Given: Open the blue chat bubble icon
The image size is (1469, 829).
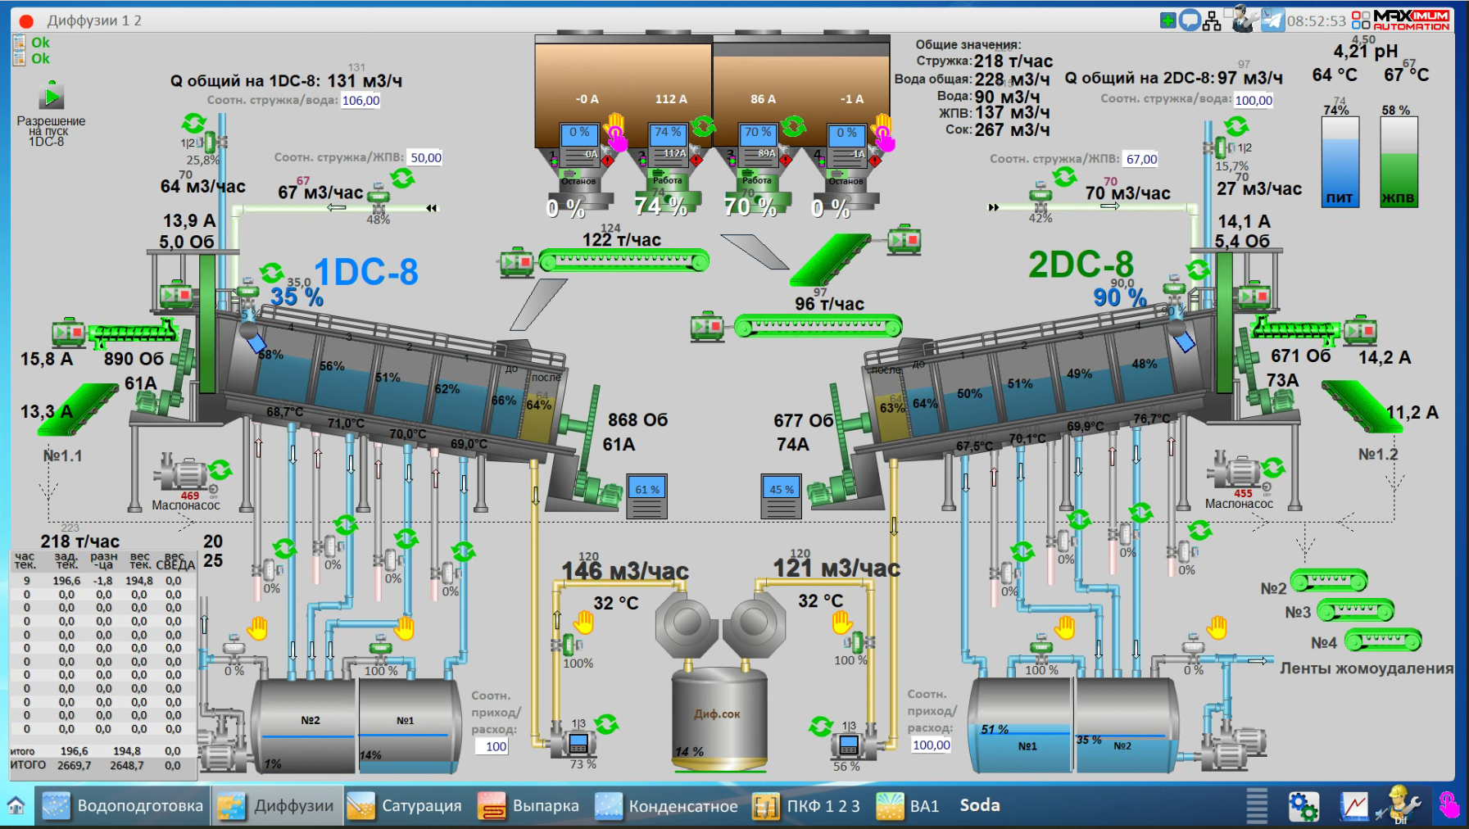Looking at the screenshot, I should tap(1190, 20).
